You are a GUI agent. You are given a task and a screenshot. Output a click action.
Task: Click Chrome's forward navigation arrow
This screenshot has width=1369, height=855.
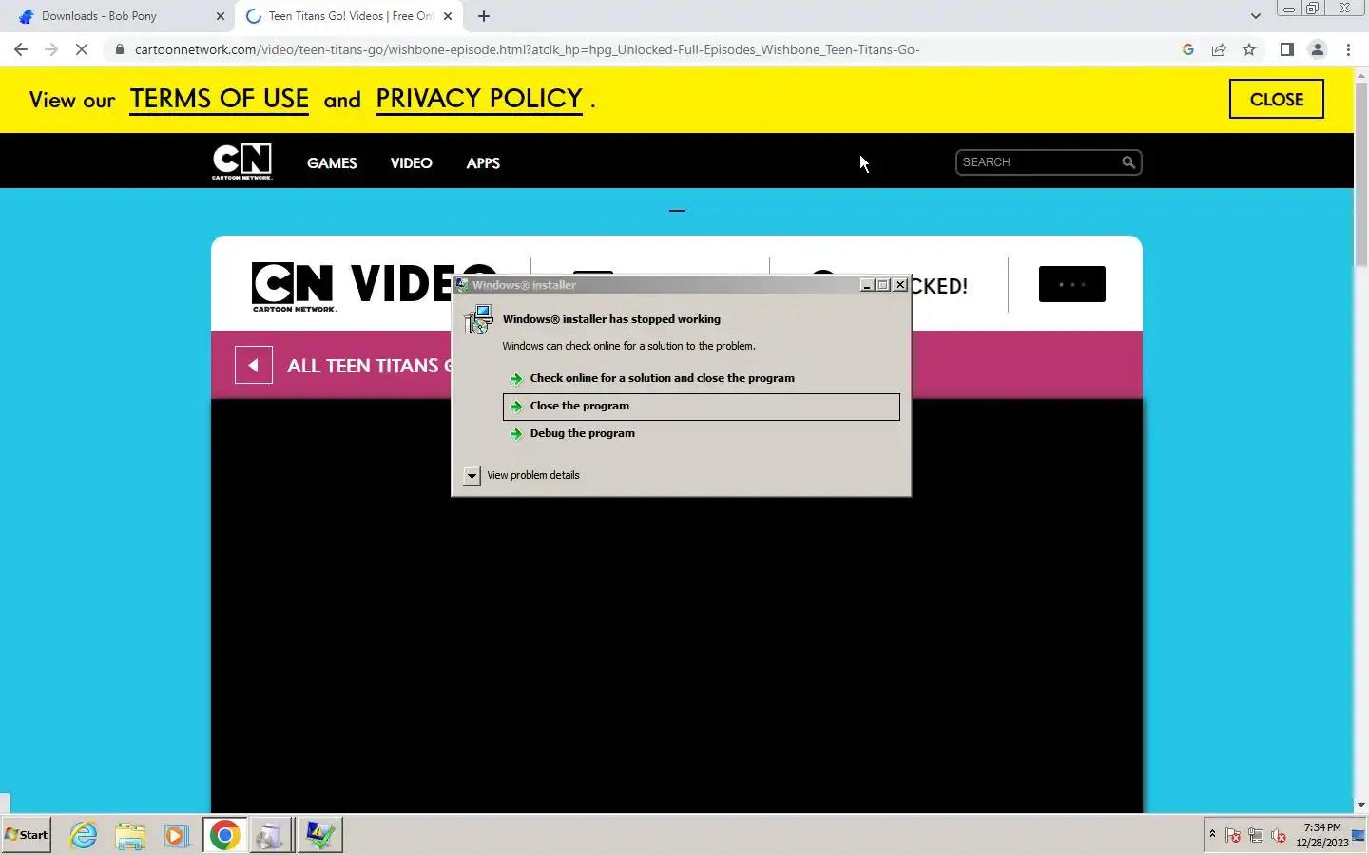point(51,49)
